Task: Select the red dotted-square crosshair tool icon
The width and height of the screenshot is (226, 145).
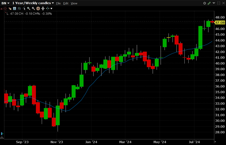Action: 5,9
